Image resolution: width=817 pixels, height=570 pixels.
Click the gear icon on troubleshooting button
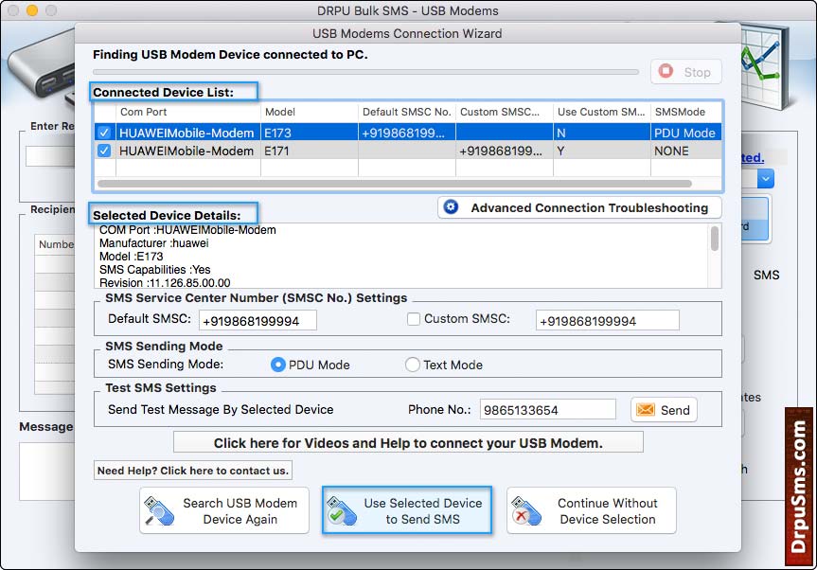coord(451,206)
